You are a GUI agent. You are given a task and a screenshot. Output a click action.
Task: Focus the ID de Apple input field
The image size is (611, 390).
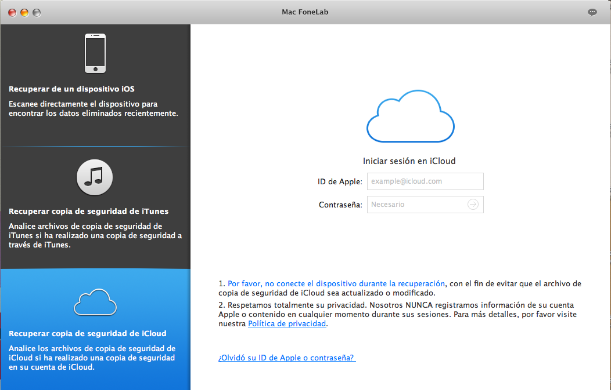tap(425, 181)
